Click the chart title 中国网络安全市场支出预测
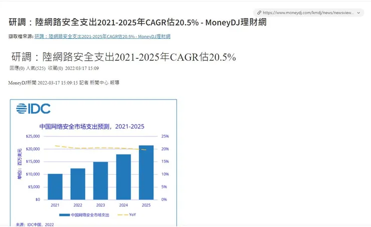The height and width of the screenshot is (227, 371). point(92,127)
